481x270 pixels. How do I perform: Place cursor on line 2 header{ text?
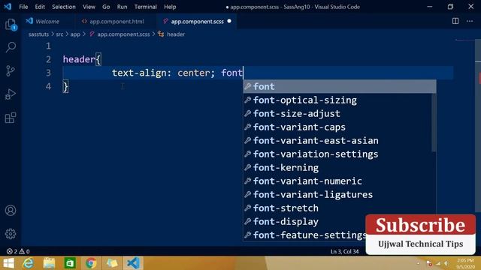(x=82, y=59)
